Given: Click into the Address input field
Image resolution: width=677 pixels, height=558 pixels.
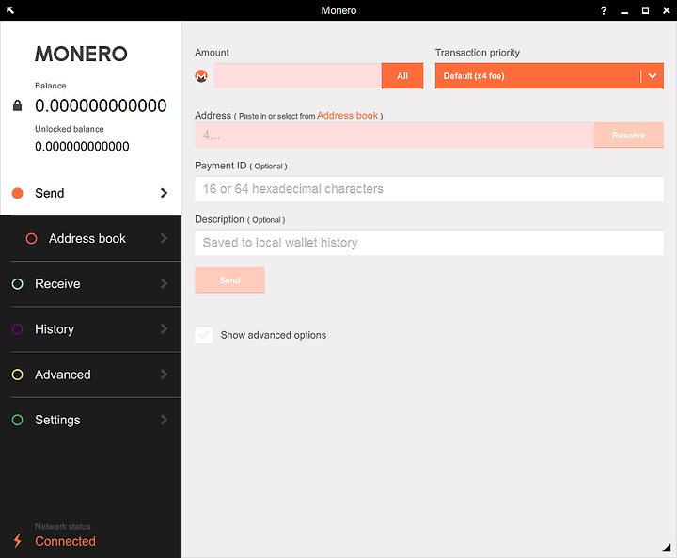Looking at the screenshot, I should [x=394, y=136].
